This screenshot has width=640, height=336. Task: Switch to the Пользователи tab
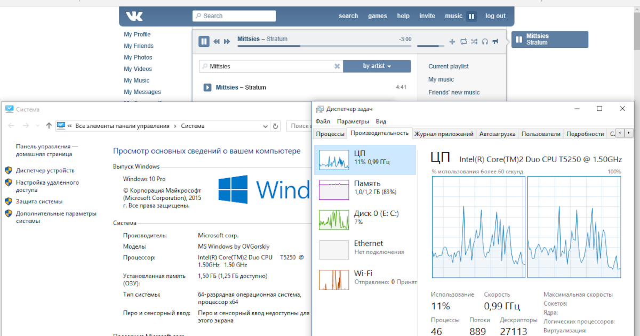pos(541,134)
